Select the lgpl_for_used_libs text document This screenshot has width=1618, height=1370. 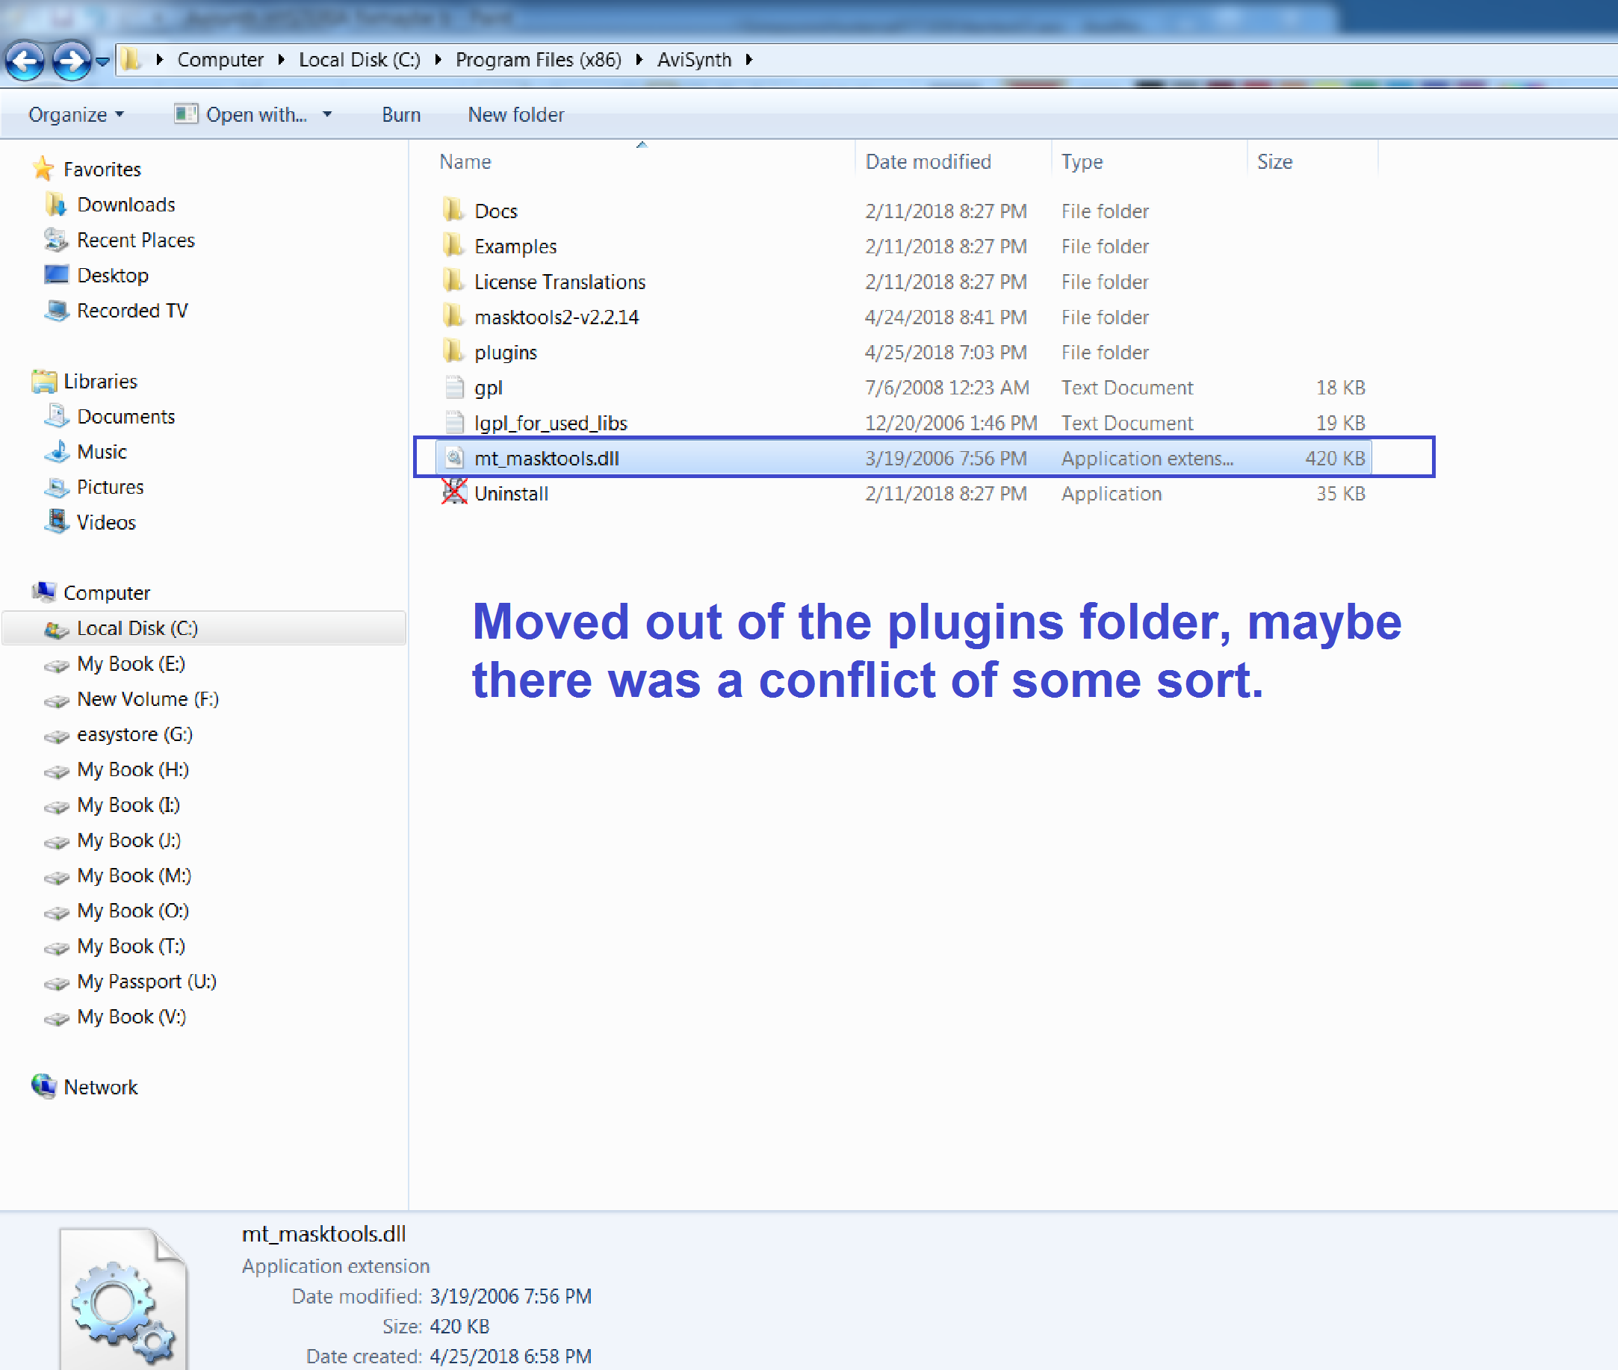(550, 423)
